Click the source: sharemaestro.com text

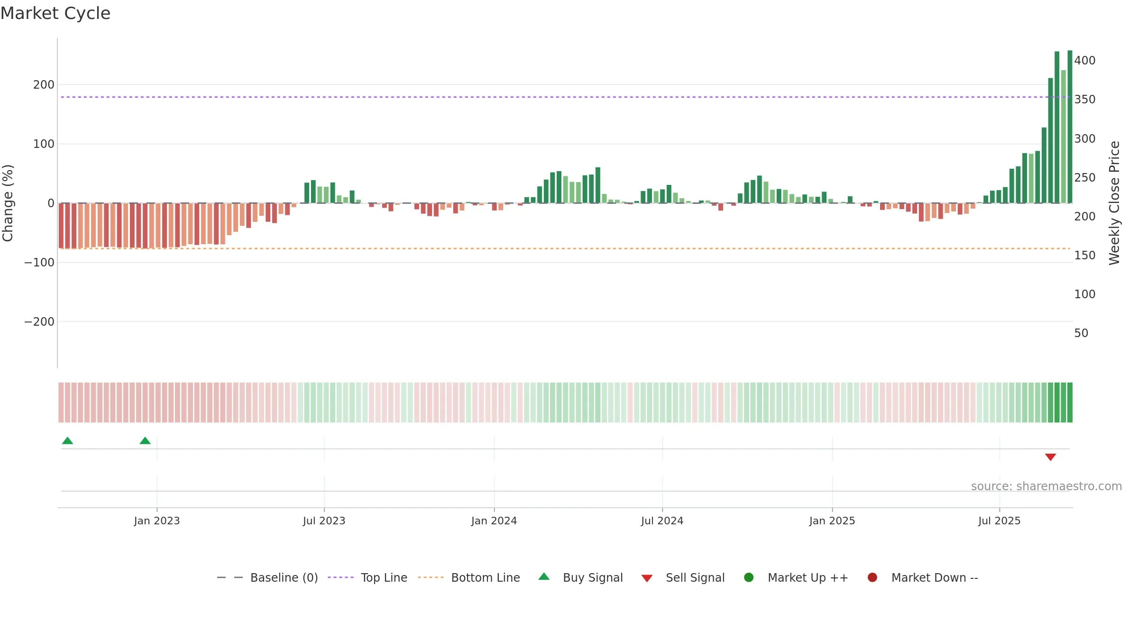click(1046, 486)
